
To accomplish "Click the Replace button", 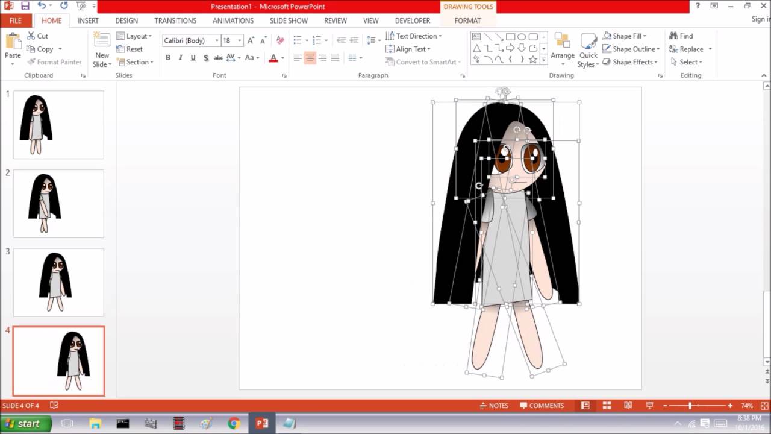I will pos(686,49).
